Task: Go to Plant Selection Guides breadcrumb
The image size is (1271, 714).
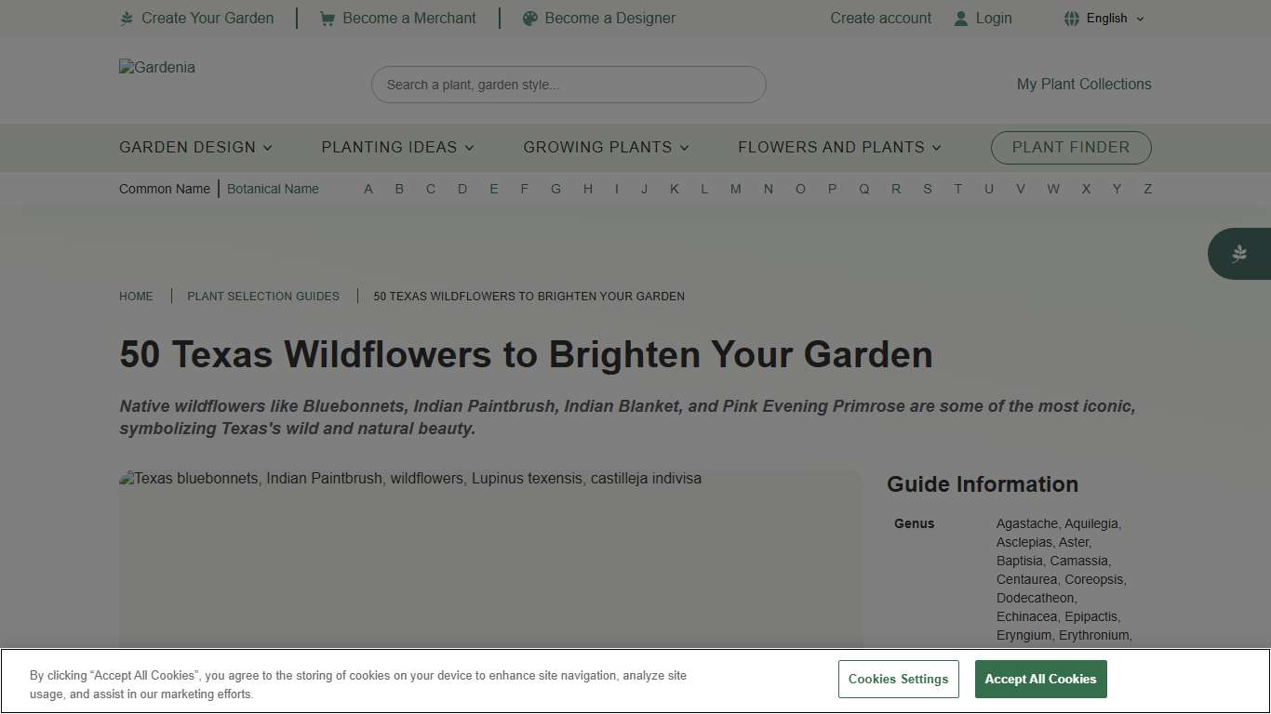Action: pyautogui.click(x=263, y=296)
